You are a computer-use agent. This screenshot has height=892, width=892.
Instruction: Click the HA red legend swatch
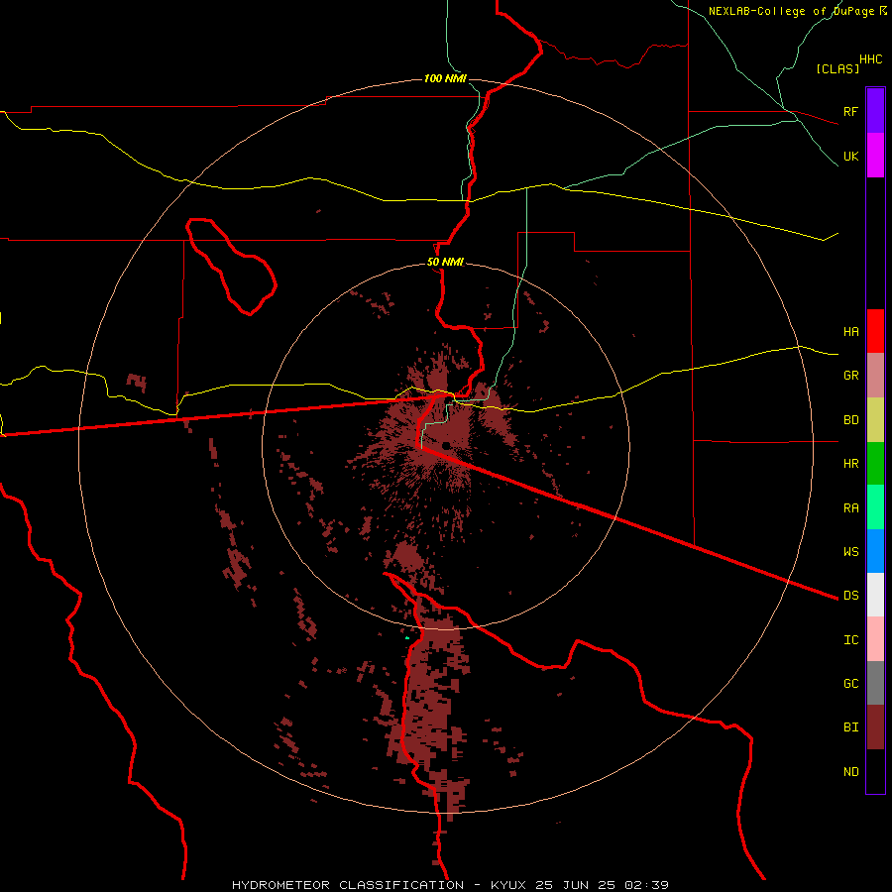coord(875,331)
